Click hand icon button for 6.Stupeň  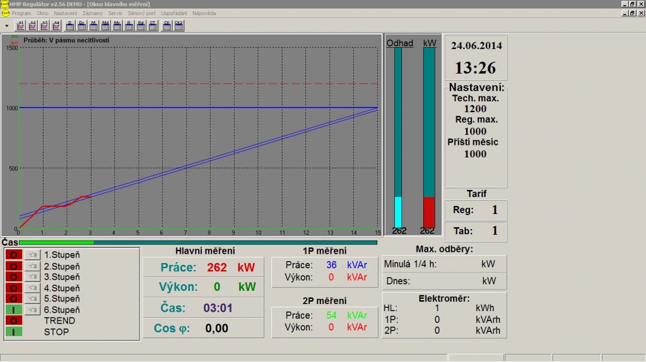(32, 310)
